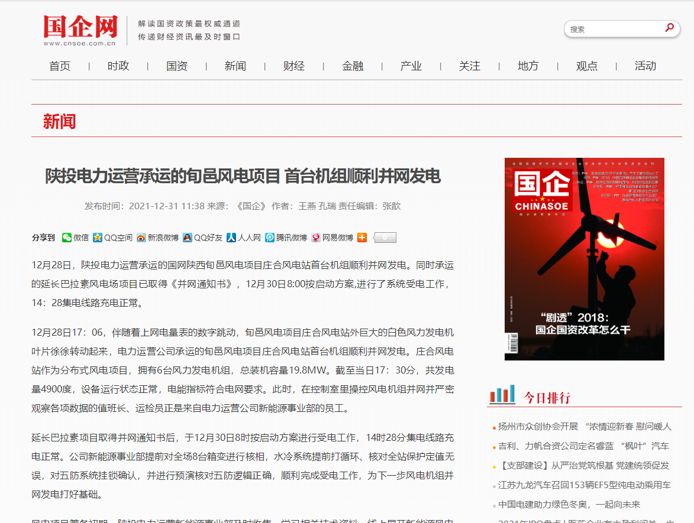
Task: Share to QQ空间 icon
Action: (98, 238)
